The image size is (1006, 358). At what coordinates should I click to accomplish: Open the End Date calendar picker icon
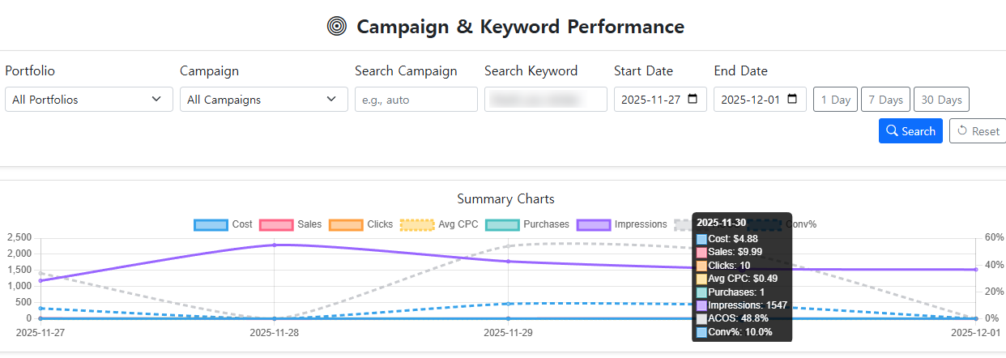[x=792, y=100]
